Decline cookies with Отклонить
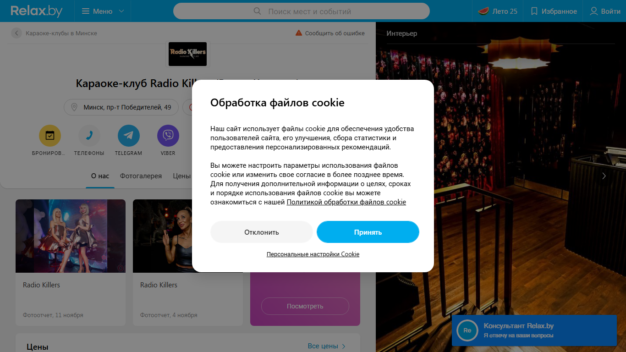Screen dimensions: 626x352 pyautogui.click(x=262, y=232)
